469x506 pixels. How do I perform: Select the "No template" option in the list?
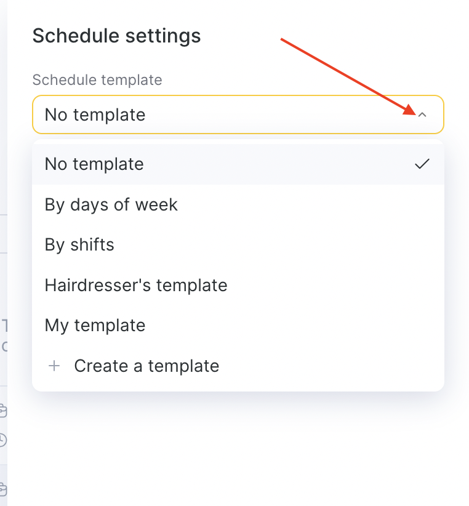click(x=94, y=164)
